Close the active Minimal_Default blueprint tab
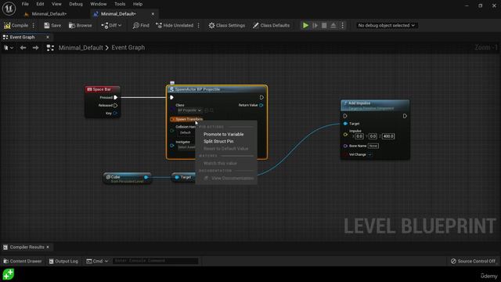This screenshot has height=282, width=501. point(153,14)
